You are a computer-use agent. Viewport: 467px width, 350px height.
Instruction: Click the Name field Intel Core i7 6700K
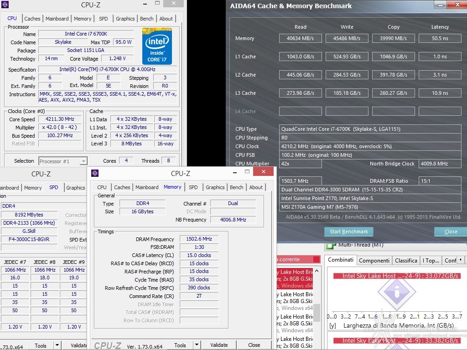(86, 34)
